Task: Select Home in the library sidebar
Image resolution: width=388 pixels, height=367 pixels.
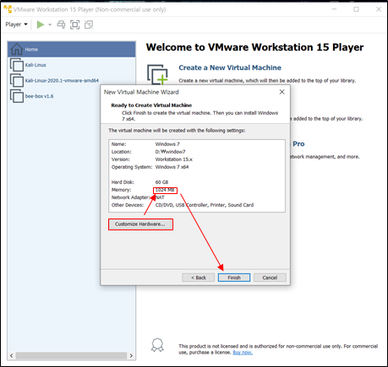Action: (x=72, y=49)
